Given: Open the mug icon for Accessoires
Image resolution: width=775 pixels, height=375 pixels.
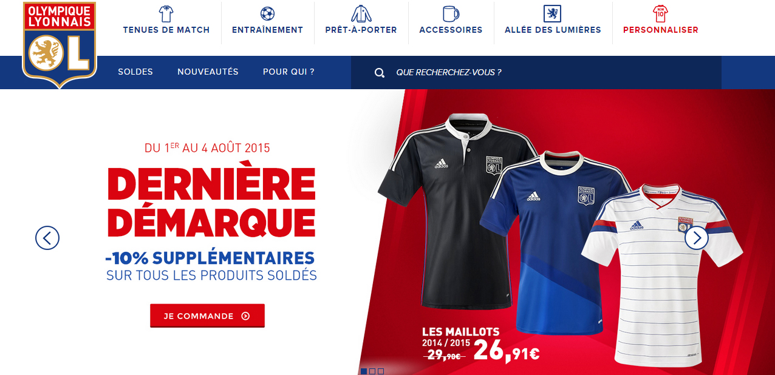Looking at the screenshot, I should coord(451,13).
